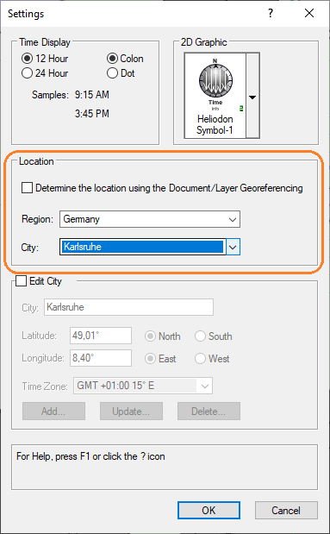Image resolution: width=330 pixels, height=534 pixels.
Task: Click the Delete... button
Action: (x=209, y=411)
